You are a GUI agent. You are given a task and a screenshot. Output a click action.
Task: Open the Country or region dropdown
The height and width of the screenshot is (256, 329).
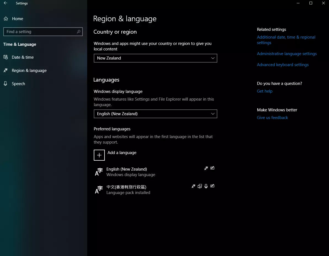click(x=156, y=58)
